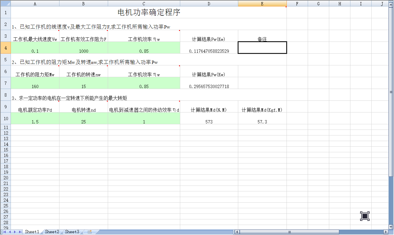Click the next sheet navigation arrow
This screenshot has width=394, height=235.
coord(15,232)
